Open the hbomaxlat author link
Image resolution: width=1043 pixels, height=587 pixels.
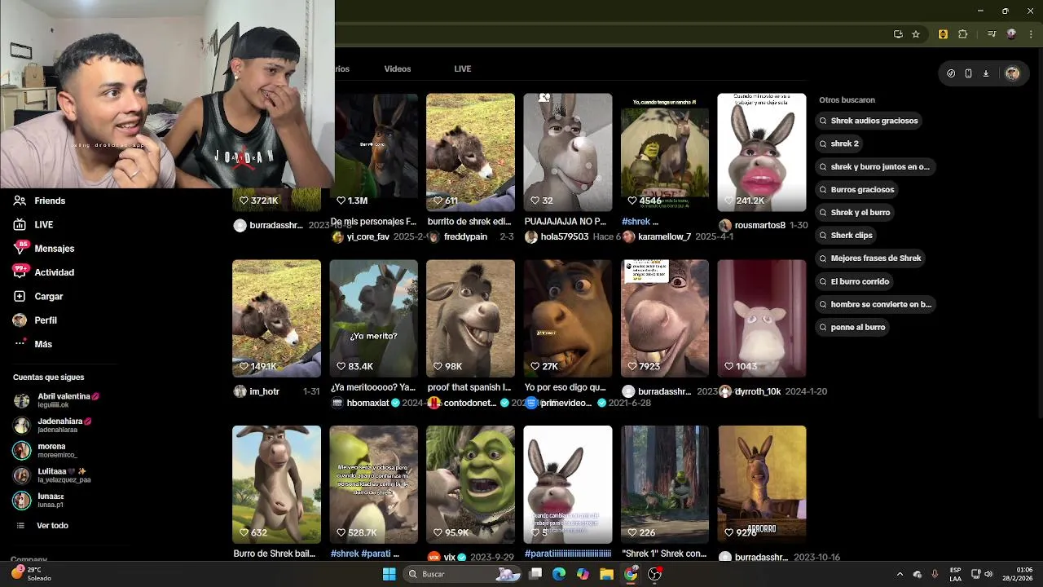pyautogui.click(x=367, y=403)
